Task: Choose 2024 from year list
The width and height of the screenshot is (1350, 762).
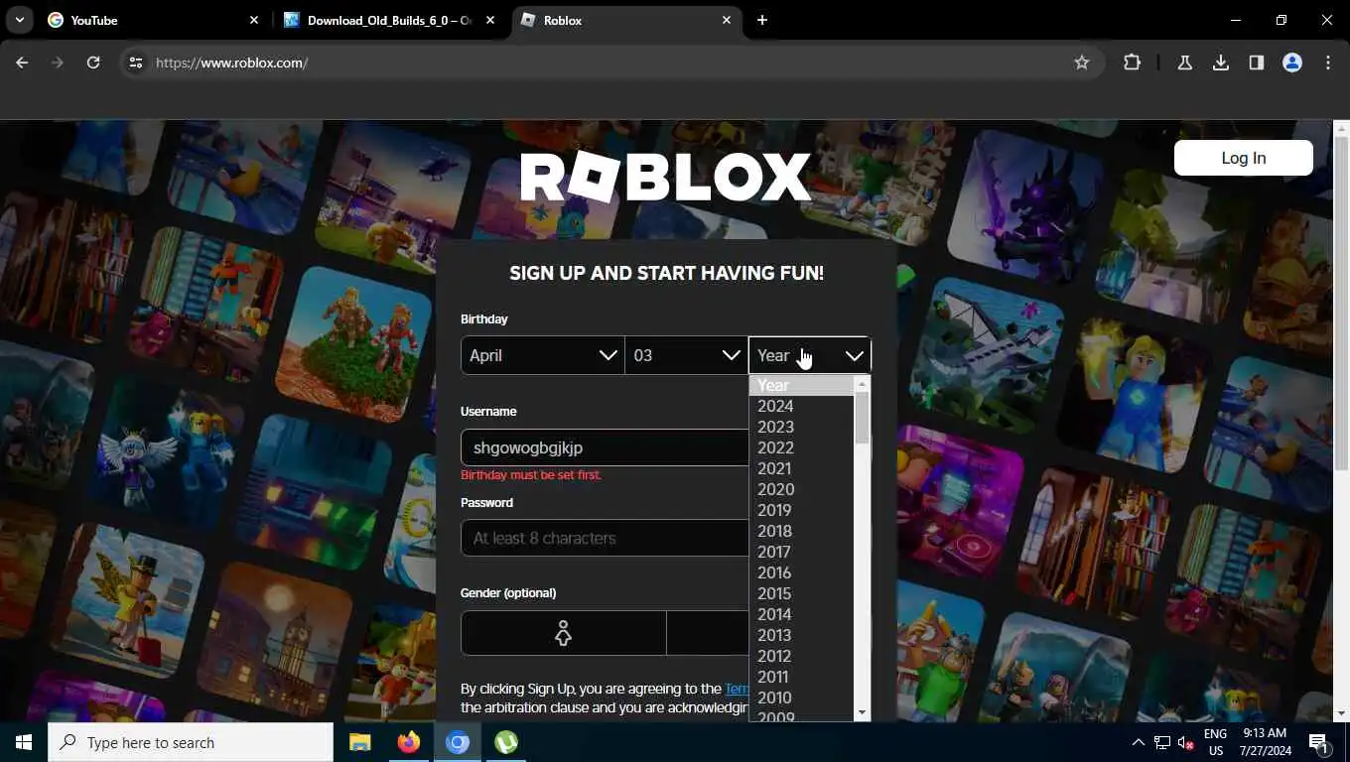Action: click(x=801, y=406)
